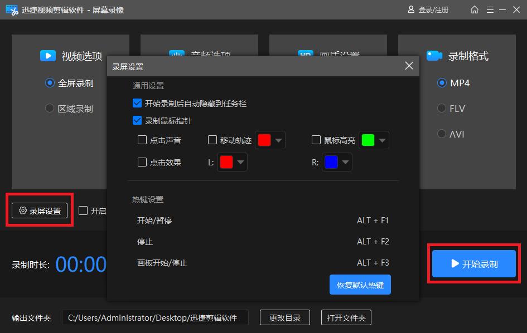This screenshot has width=527, height=333.
Task: Disable 录制鼠标指针 checkbox
Action: coord(137,120)
